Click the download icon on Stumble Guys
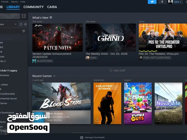Image resolution: width=187 pixels, height=140 pixels. pyautogui.click(x=128, y=120)
